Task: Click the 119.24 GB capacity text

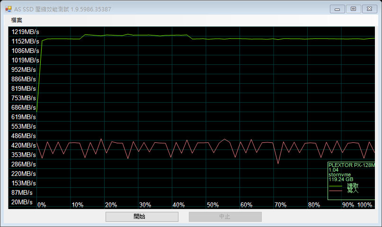Action: coord(341,180)
